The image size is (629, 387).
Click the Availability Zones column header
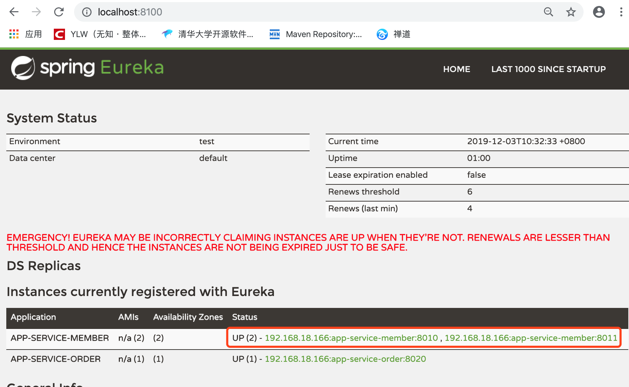click(x=188, y=317)
